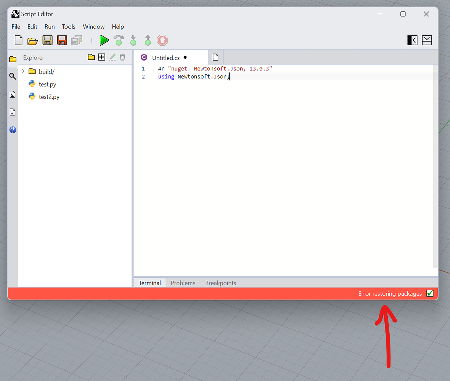
Task: Switch to the Breakpoints tab
Action: point(220,283)
